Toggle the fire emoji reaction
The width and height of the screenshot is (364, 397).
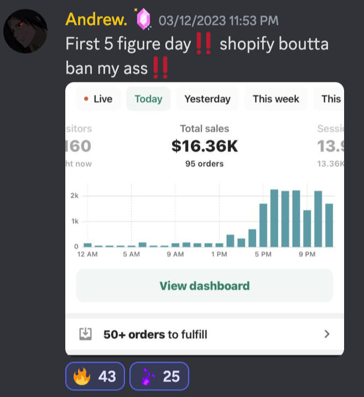pyautogui.click(x=95, y=377)
